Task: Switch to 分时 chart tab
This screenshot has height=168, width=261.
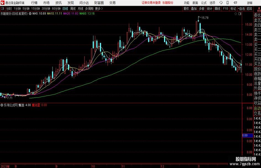Action: (9, 9)
